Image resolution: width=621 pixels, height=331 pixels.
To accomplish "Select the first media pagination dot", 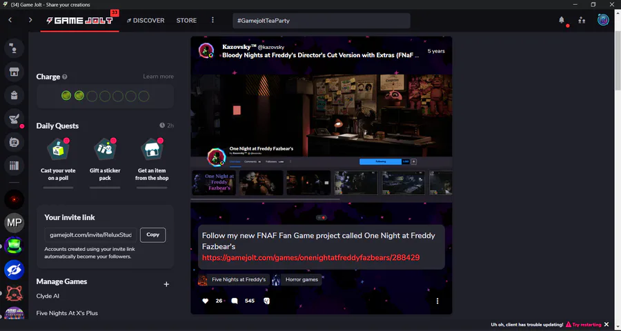I will [x=319, y=218].
